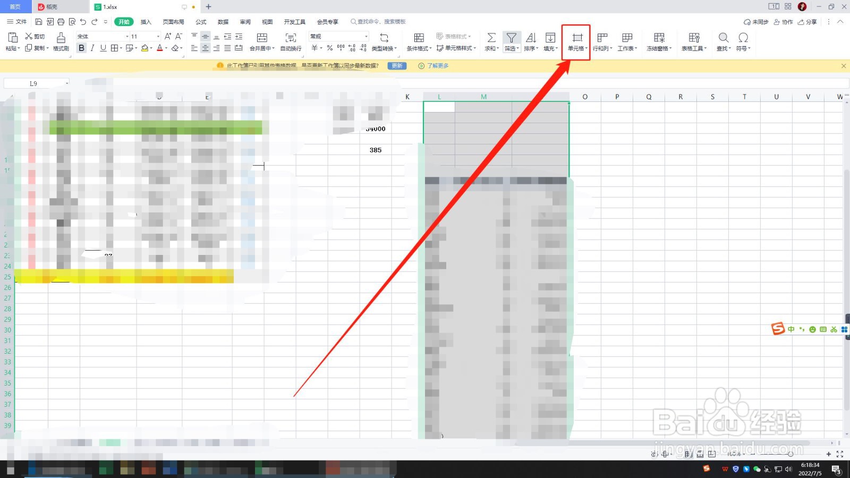Switch to the Insert (插入) tab

146,22
